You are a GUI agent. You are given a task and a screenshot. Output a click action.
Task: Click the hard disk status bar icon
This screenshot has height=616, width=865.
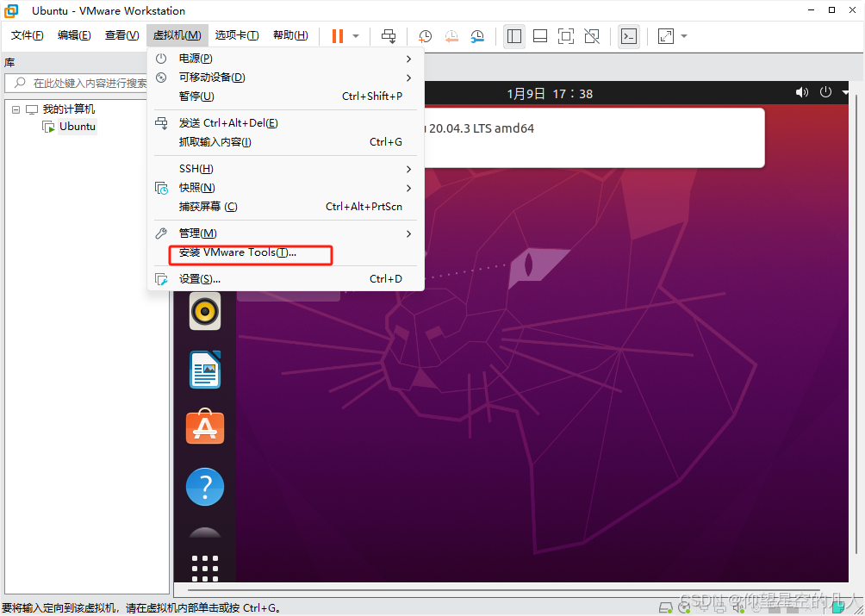tap(666, 608)
